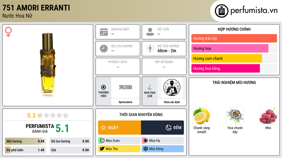Viewport: 282px width, 158px height.
Task: Click the Hương trái cây accord bar
Action: tap(234, 38)
